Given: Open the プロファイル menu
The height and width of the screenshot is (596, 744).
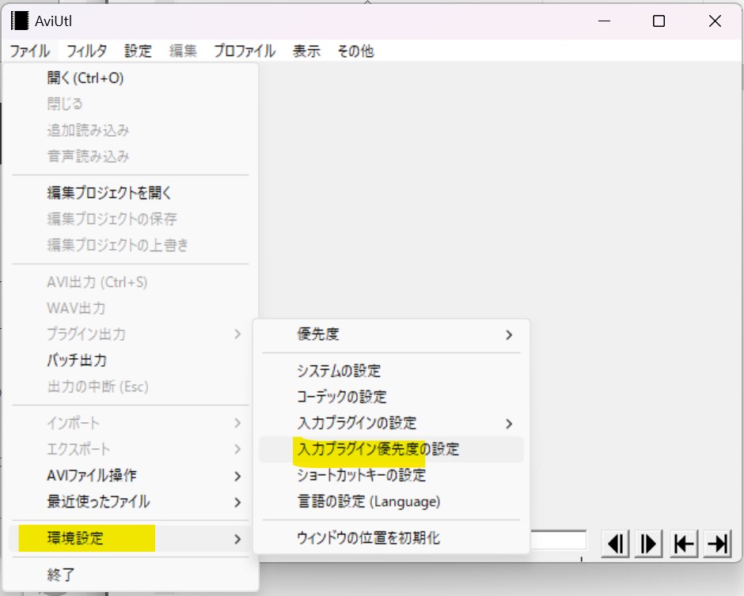Looking at the screenshot, I should 245,51.
